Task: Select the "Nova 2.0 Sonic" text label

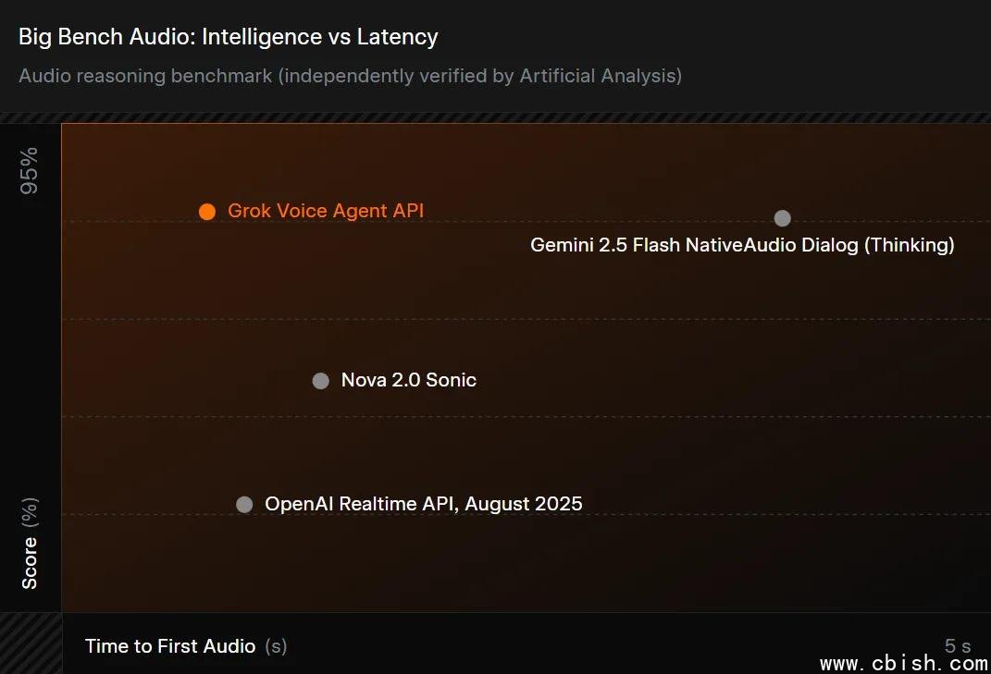Action: [408, 380]
